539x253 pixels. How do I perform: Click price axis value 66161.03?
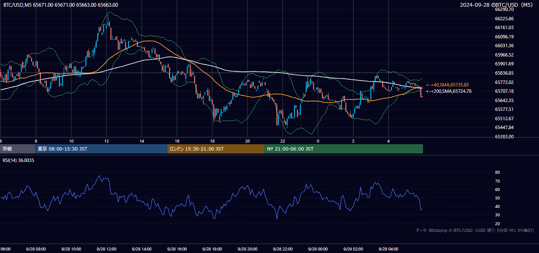click(504, 27)
